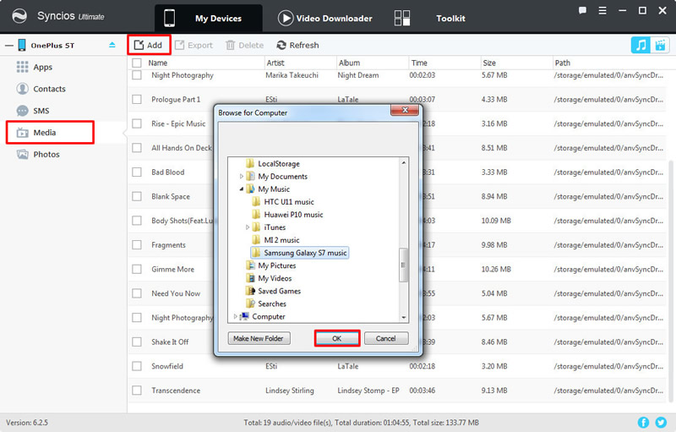Screen dimensions: 676x432
Task: Click Delete in the toolbar
Action: click(x=244, y=46)
